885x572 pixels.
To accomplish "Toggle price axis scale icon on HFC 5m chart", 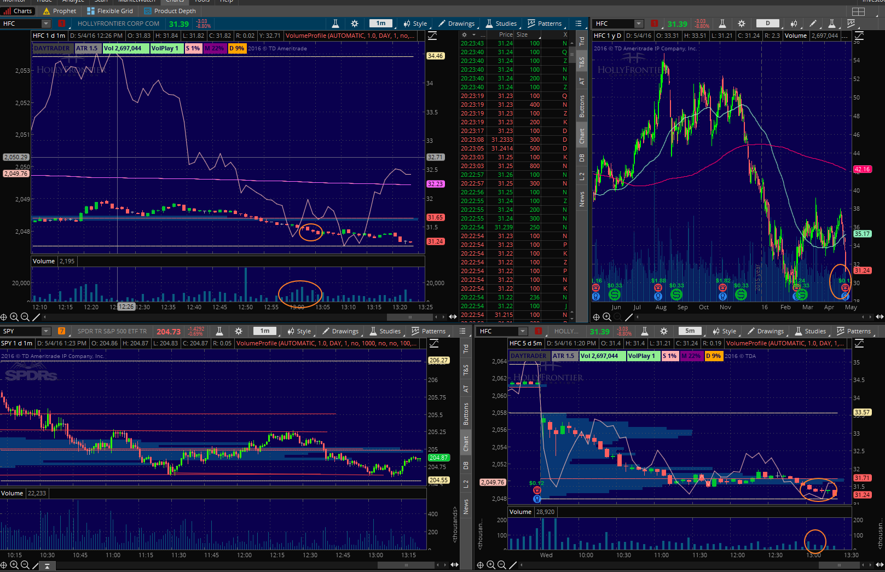I will click(859, 343).
